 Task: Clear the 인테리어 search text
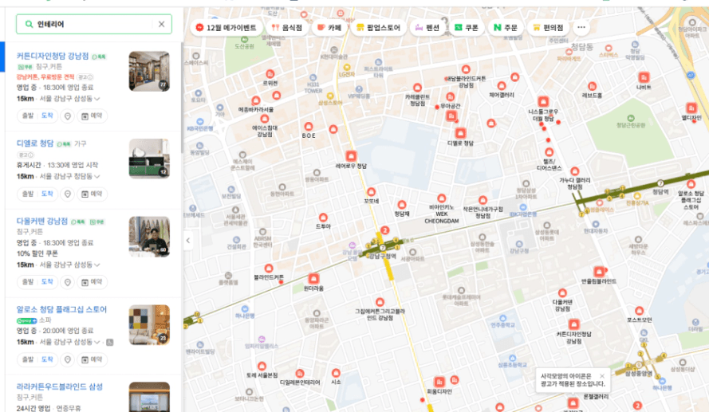point(161,25)
